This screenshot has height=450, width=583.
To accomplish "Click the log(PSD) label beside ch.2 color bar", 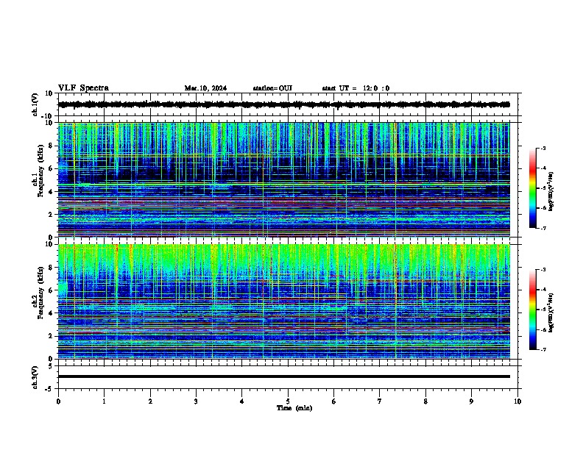I will (x=551, y=312).
